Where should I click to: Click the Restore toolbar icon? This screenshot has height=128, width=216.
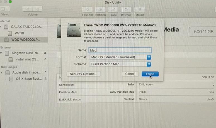point(126,9)
